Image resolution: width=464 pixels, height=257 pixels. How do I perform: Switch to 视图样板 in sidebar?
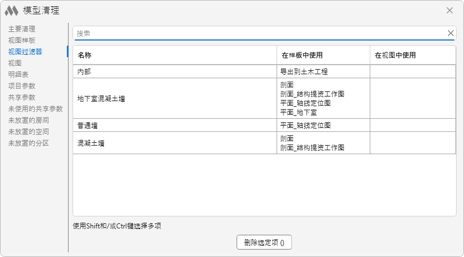tap(22, 40)
